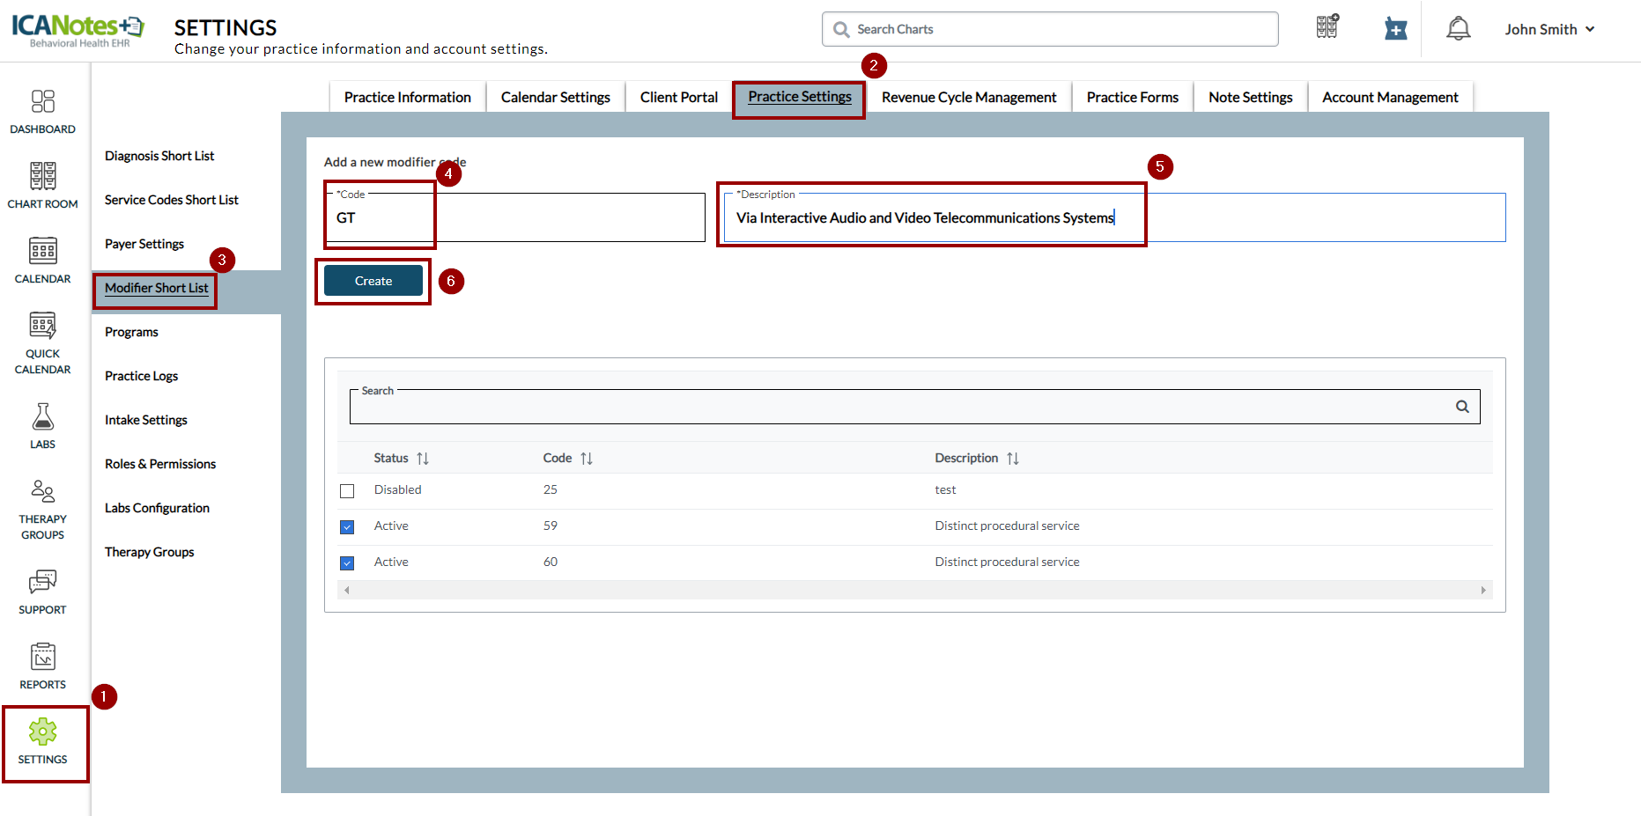Sort the table by Status column

(423, 459)
